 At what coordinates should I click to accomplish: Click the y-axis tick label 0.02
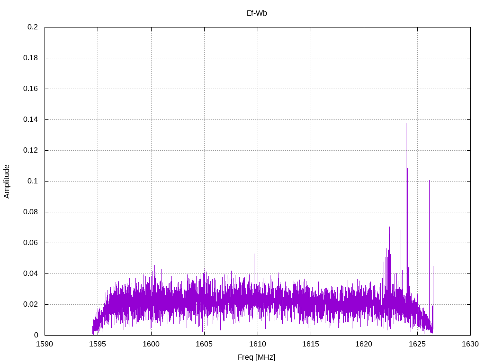[x=31, y=304]
